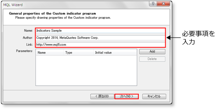The height and width of the screenshot is (109, 216).
Task: Click the help question mark button
Action: tap(153, 4)
